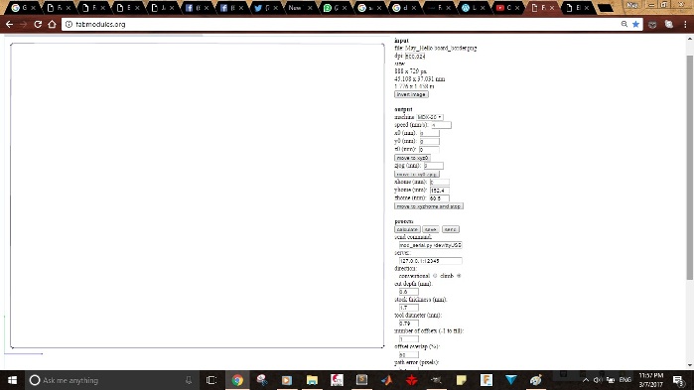Click the network tray icon

(x=611, y=380)
